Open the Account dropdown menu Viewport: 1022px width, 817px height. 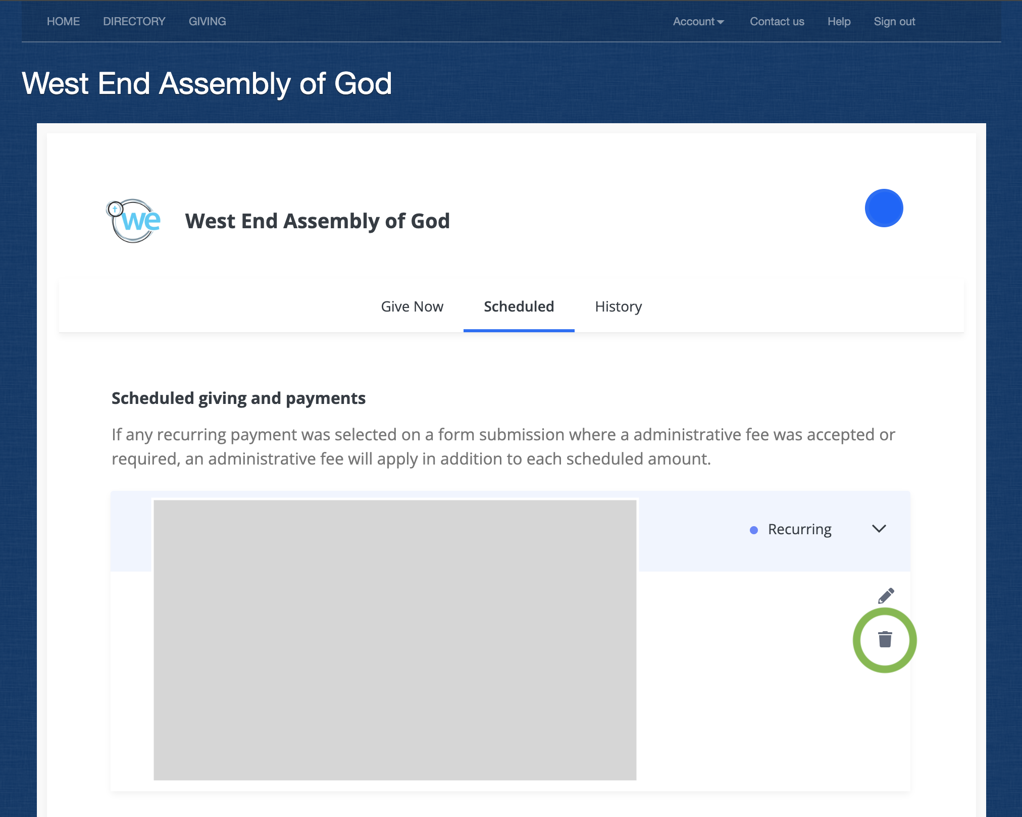(698, 21)
